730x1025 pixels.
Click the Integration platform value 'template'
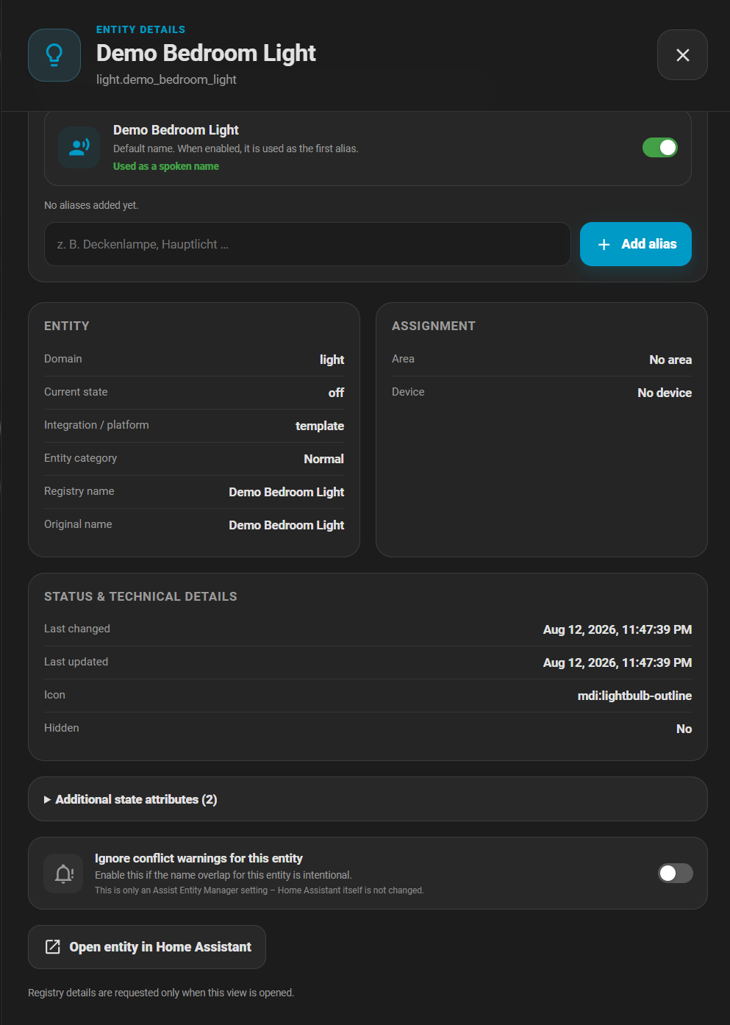pyautogui.click(x=320, y=426)
